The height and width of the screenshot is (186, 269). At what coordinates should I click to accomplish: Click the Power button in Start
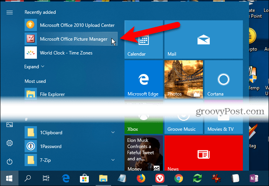tap(10, 161)
